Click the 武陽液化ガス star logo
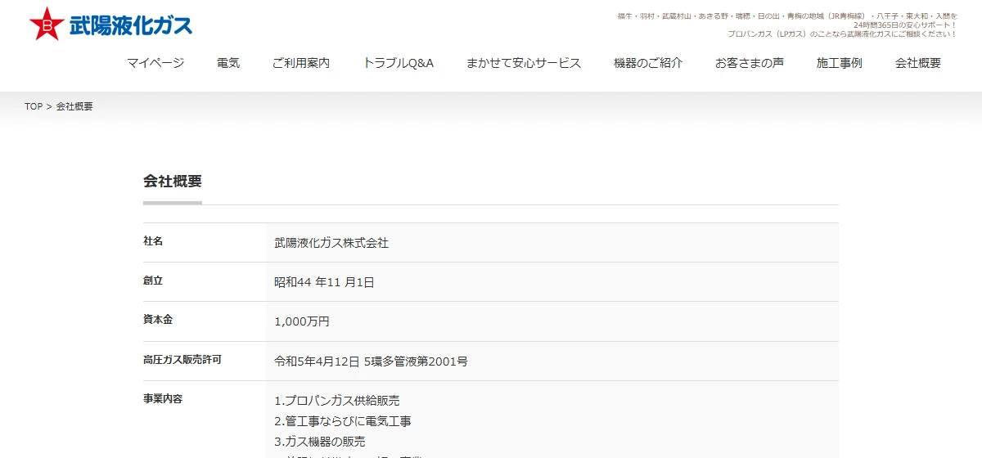Screen dimensions: 982x458 click(110, 24)
